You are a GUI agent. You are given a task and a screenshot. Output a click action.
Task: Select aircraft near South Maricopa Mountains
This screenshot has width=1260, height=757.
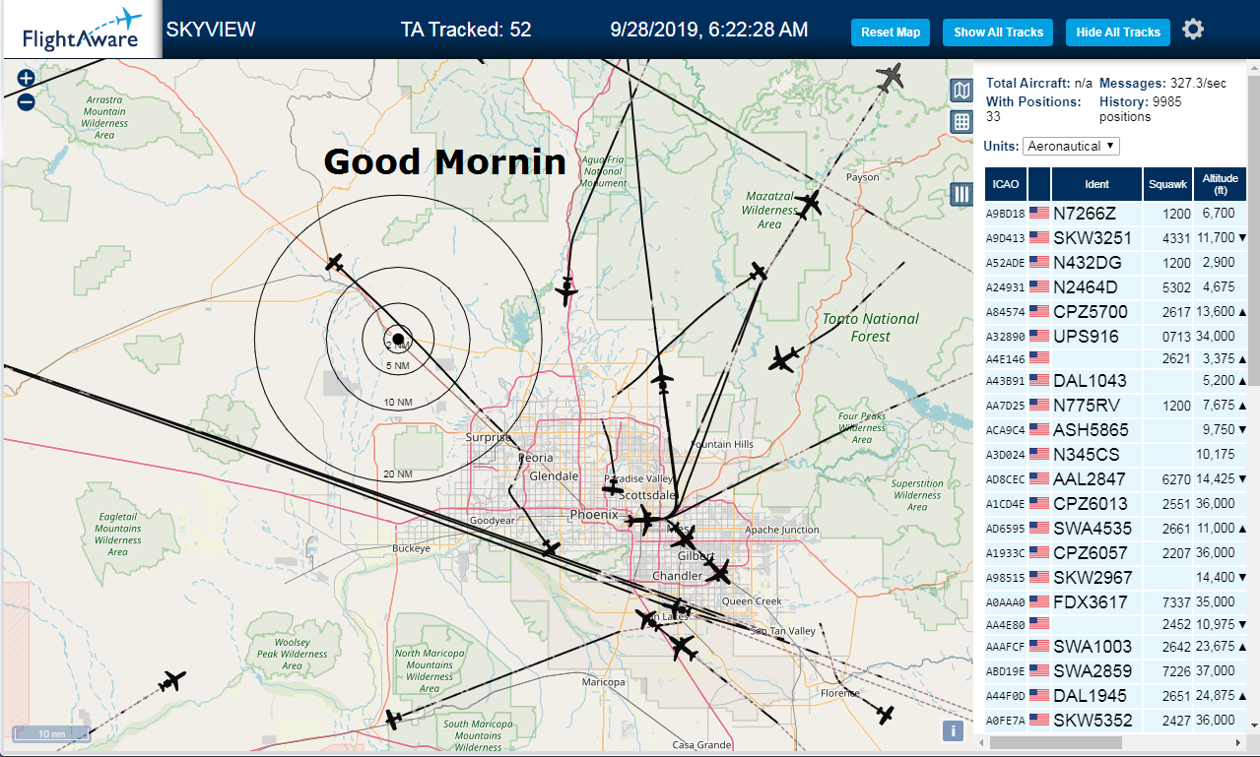[x=393, y=720]
